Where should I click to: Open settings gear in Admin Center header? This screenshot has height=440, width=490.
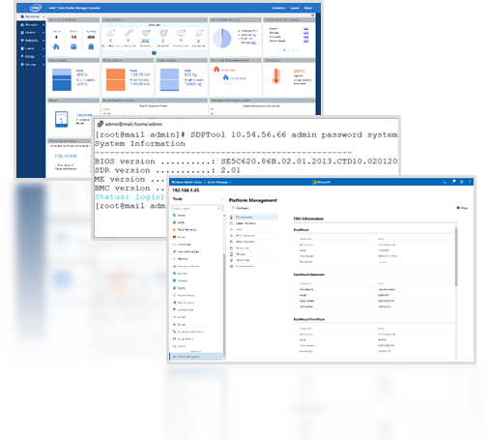pyautogui.click(x=462, y=182)
